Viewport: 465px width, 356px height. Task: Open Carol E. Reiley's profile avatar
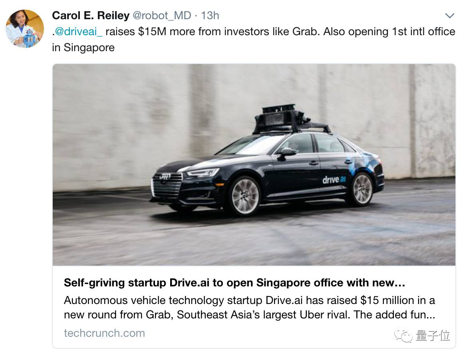tap(25, 29)
